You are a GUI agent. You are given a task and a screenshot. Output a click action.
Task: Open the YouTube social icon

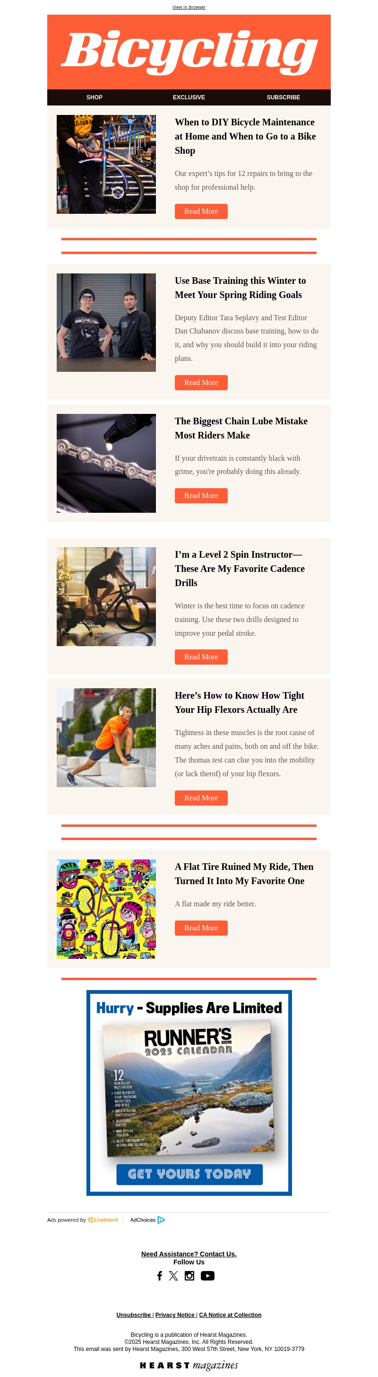click(x=208, y=1275)
